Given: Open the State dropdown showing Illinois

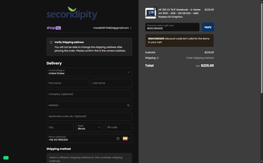Looking at the screenshot, I should (x=89, y=127).
